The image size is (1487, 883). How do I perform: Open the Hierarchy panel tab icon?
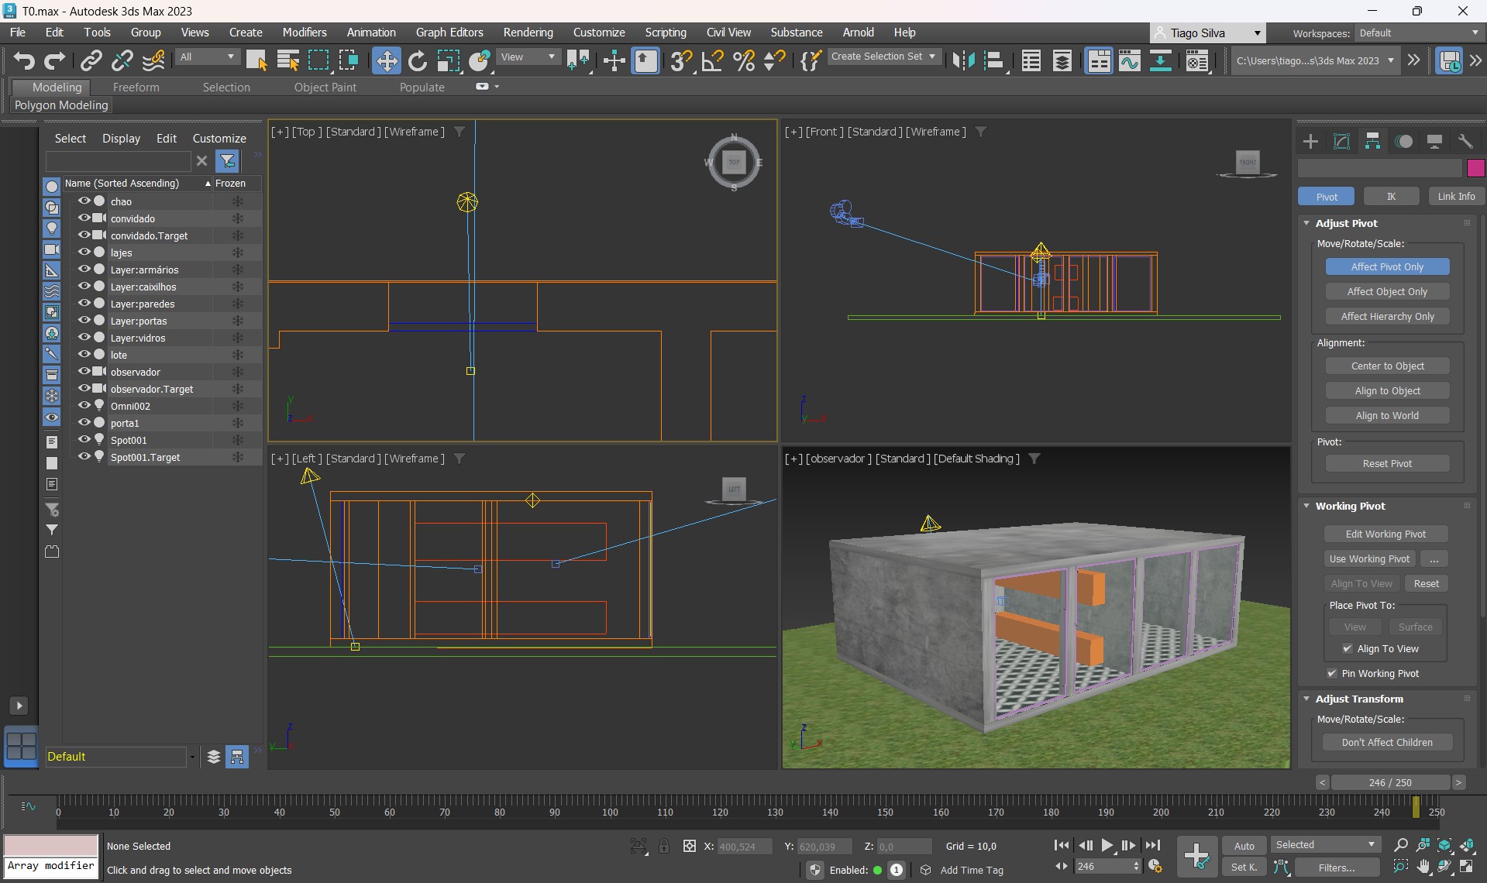[x=1372, y=141]
